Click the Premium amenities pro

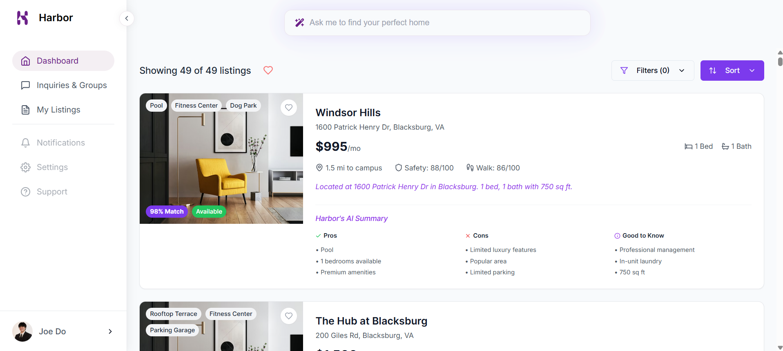(348, 272)
